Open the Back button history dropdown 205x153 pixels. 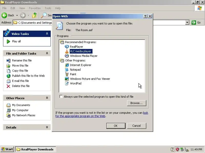click(17, 15)
